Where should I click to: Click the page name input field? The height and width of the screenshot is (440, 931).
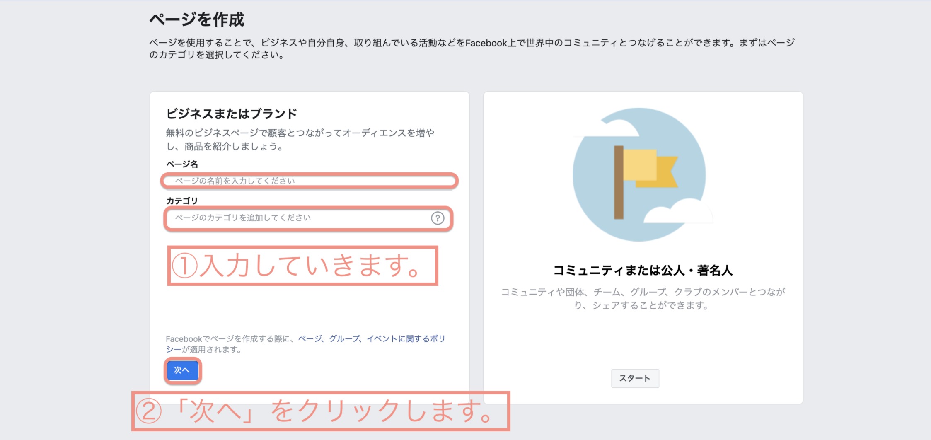click(x=309, y=181)
